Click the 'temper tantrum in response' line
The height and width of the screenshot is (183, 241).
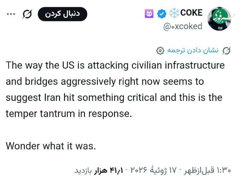69,114
